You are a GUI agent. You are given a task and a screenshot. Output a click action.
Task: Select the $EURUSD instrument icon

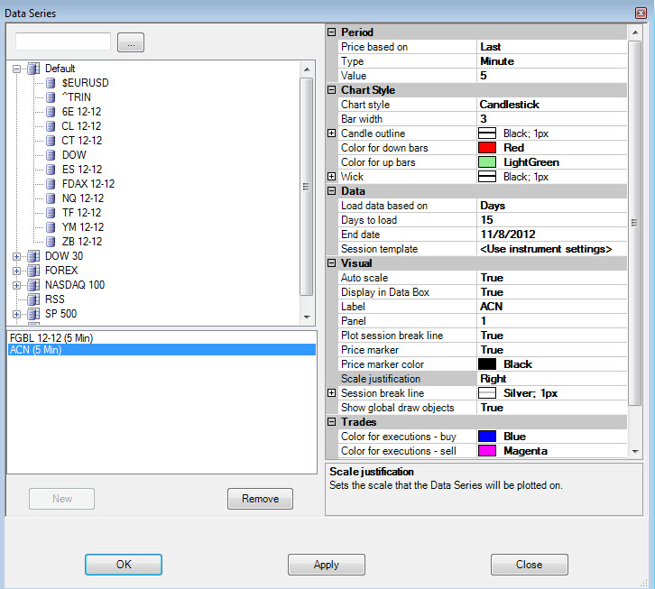(x=51, y=83)
